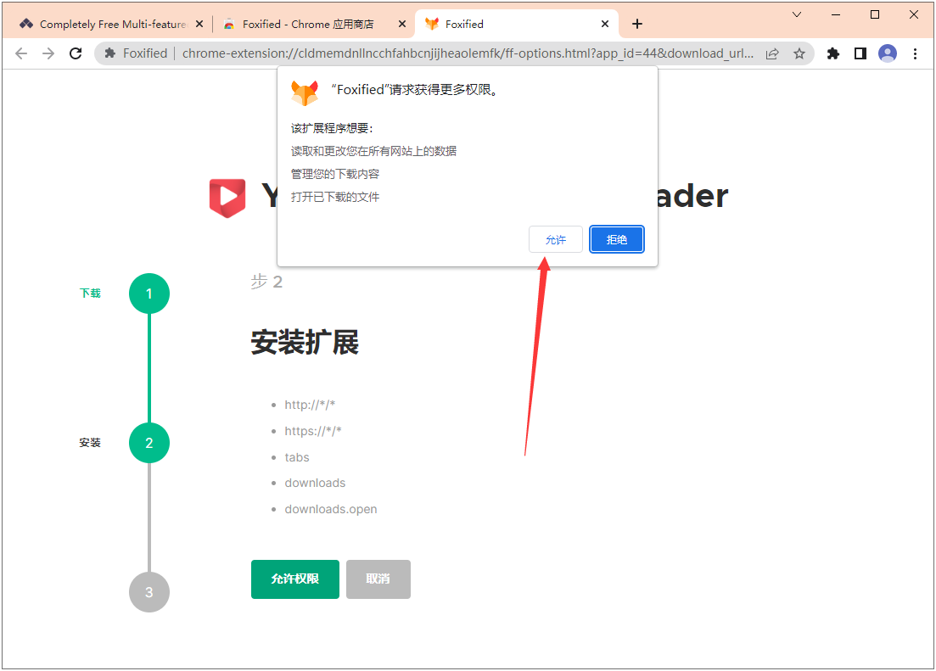The width and height of the screenshot is (936, 671).
Task: Bookmark this page with the star icon
Action: [x=799, y=53]
